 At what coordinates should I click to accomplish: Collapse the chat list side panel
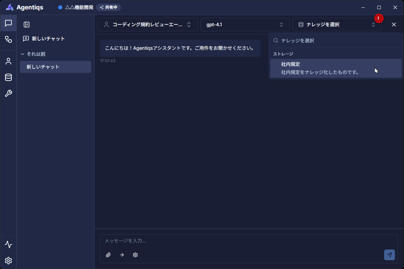27,25
